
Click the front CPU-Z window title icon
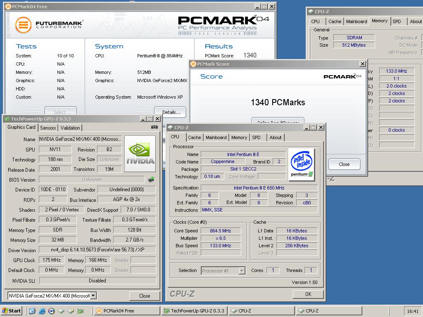click(x=171, y=127)
